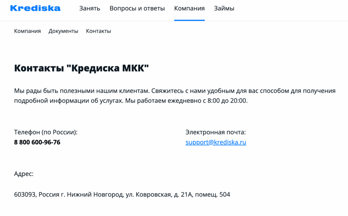Switch to the Компания sub-navigation tab
Screen dimensions: 348x216
coord(28,31)
